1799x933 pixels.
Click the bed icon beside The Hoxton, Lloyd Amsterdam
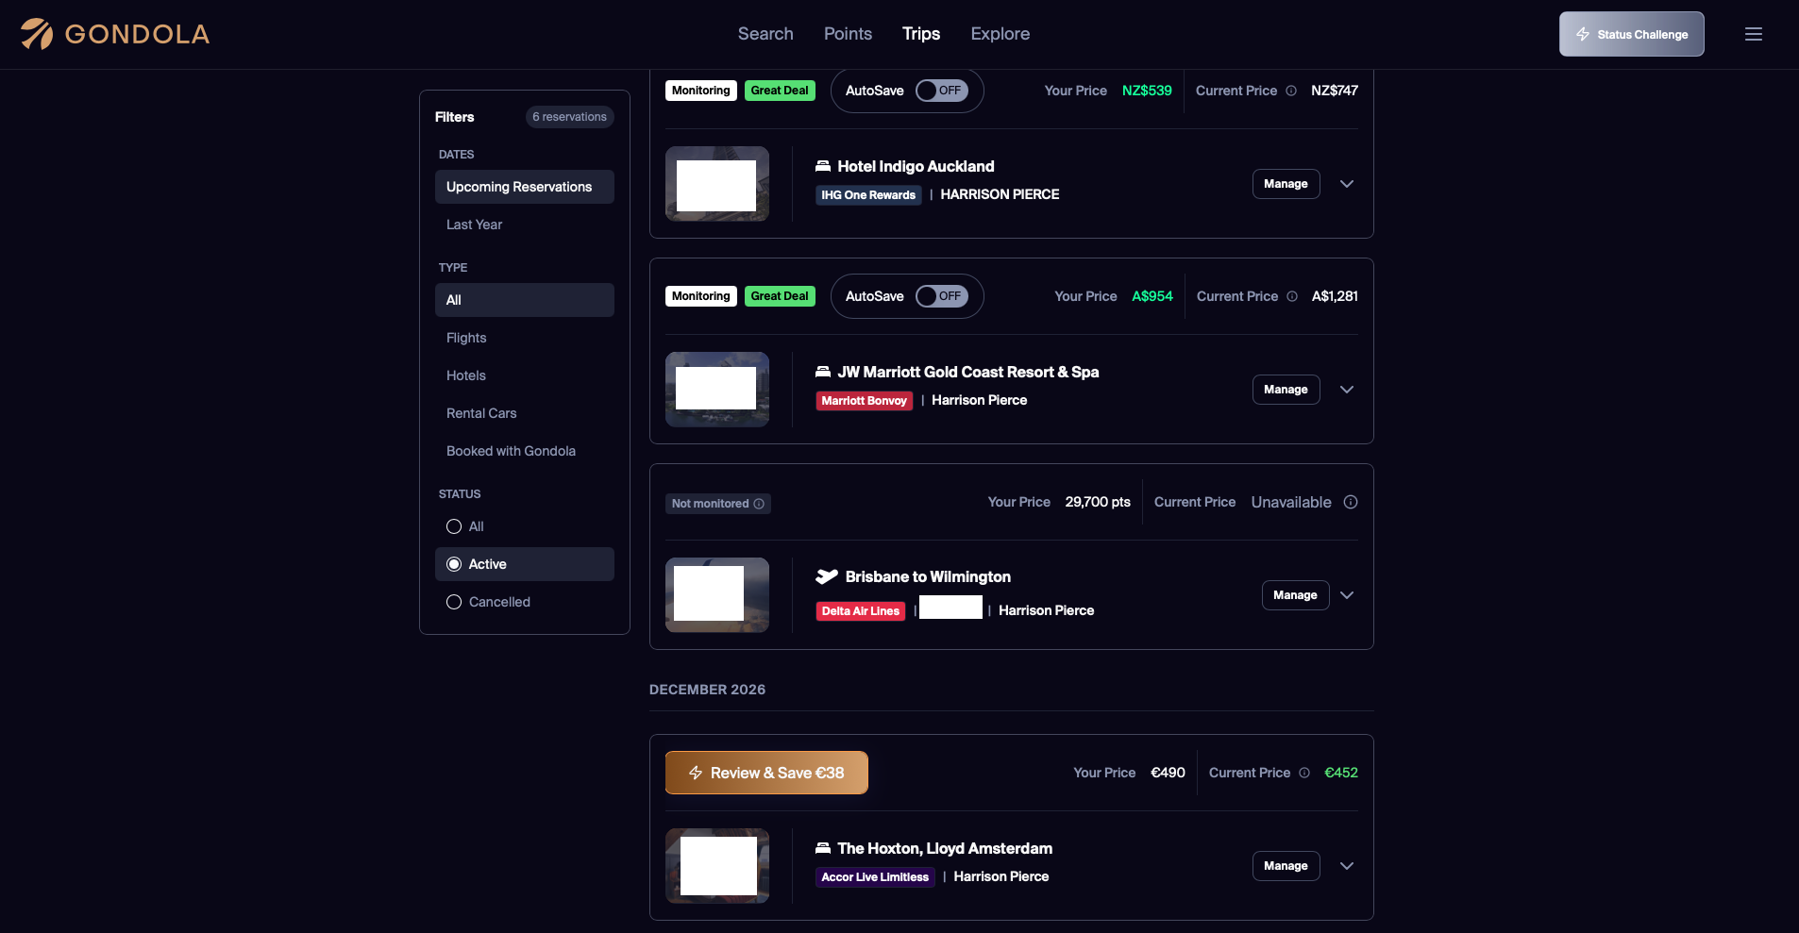pos(823,848)
